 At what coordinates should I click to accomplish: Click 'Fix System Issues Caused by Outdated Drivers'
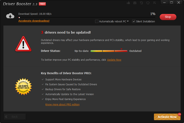tap(71, 84)
